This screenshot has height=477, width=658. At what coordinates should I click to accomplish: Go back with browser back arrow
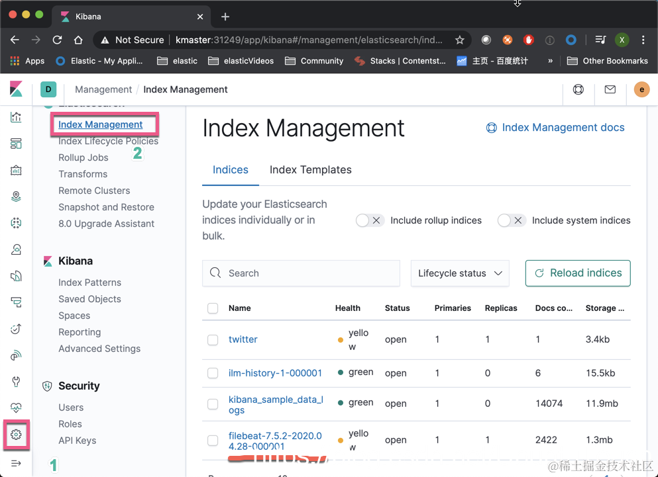pyautogui.click(x=15, y=40)
